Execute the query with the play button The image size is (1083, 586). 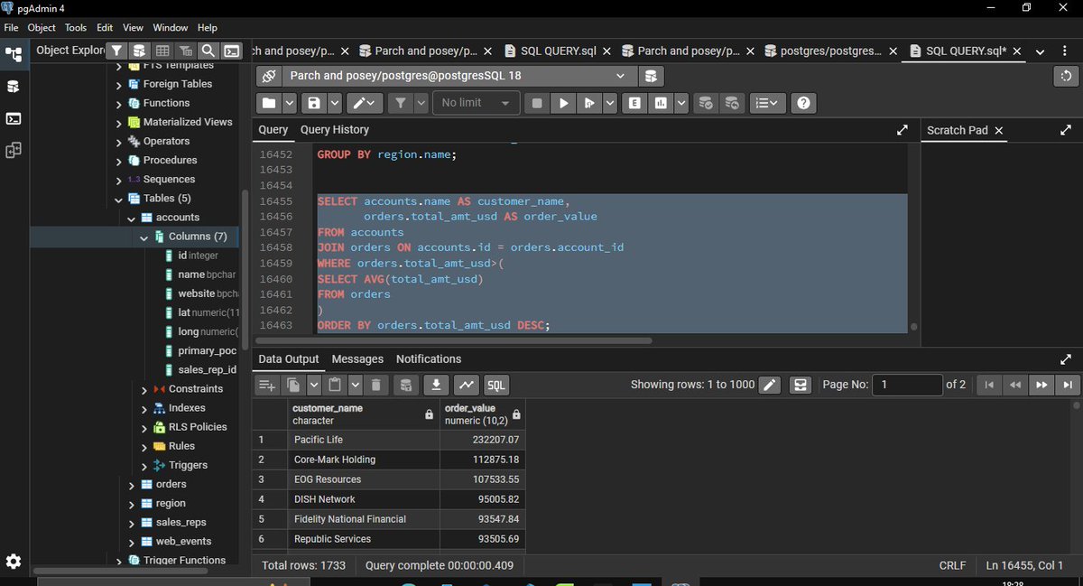pos(564,103)
